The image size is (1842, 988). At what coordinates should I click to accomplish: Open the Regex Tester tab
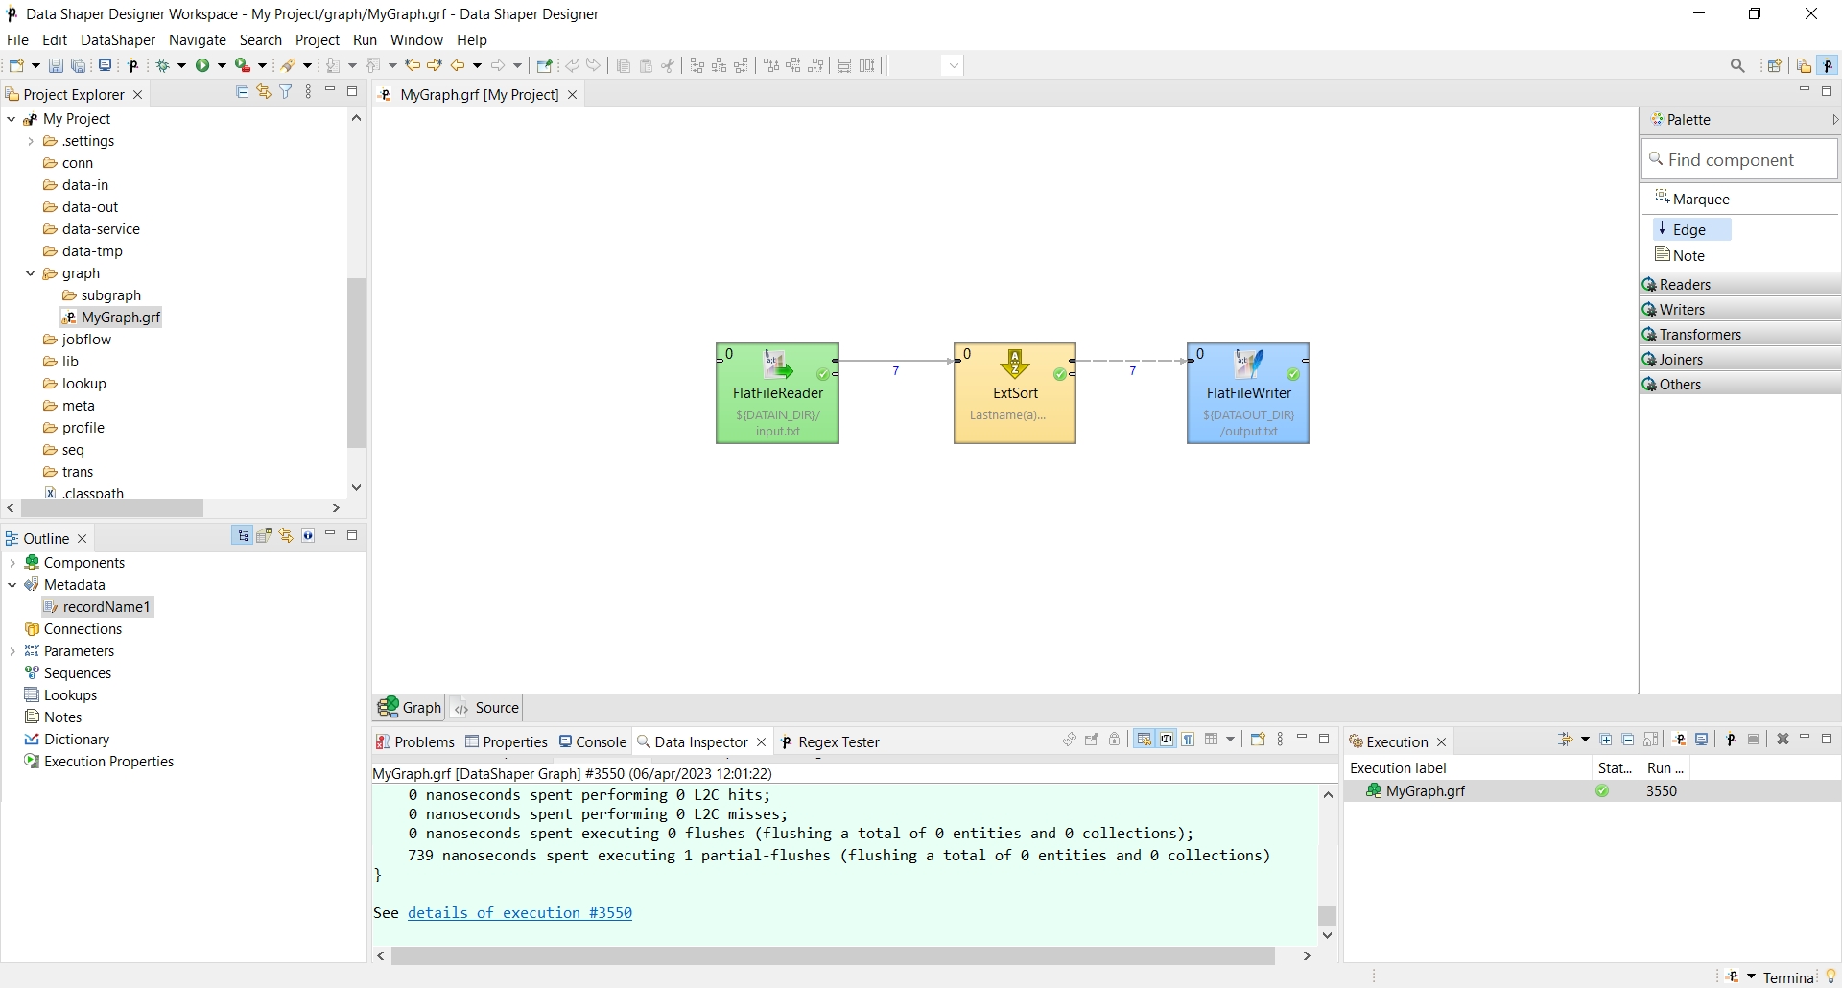click(830, 741)
